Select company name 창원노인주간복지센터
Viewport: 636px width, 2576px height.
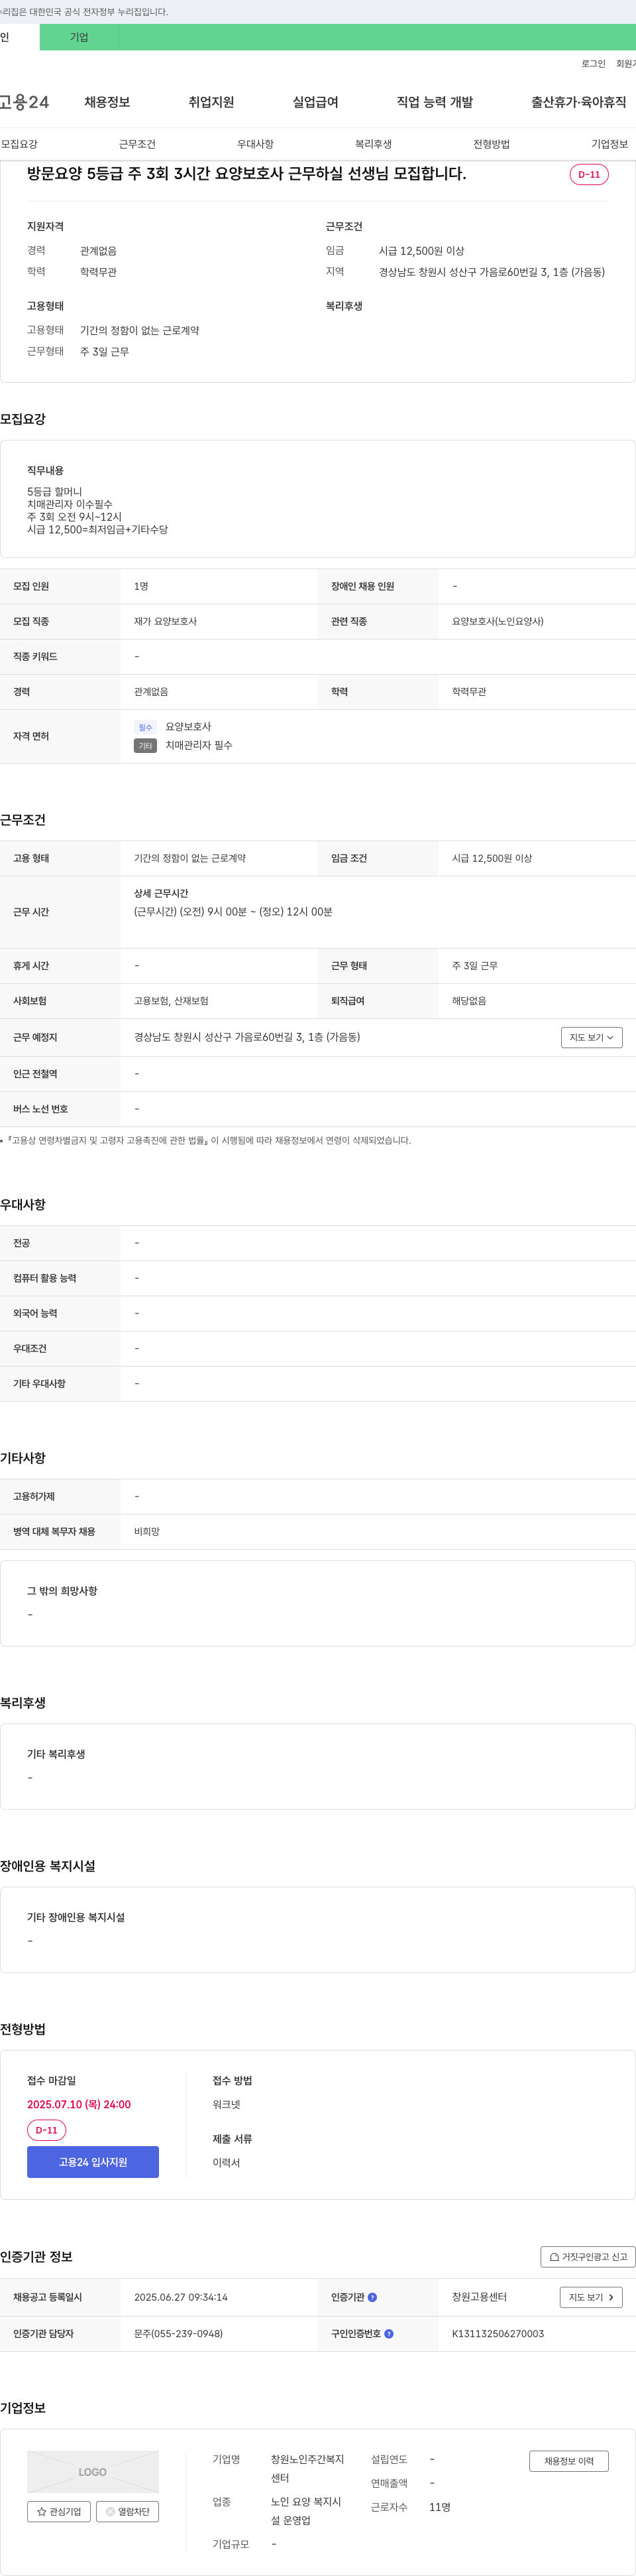tap(307, 2468)
